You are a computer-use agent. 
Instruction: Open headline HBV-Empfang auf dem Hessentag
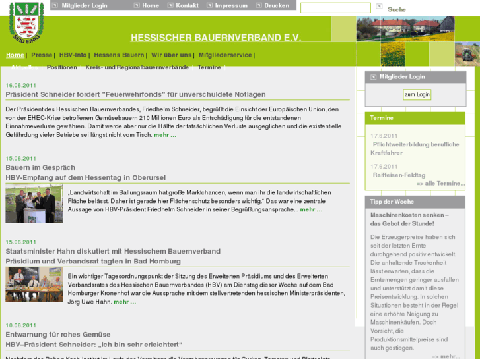[x=85, y=177]
